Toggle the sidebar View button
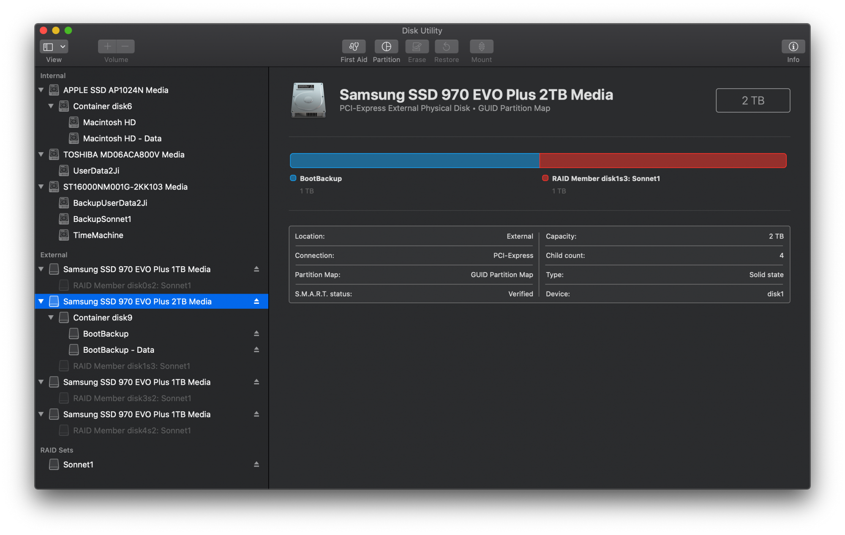Screen dimensions: 845x535 pyautogui.click(x=48, y=46)
